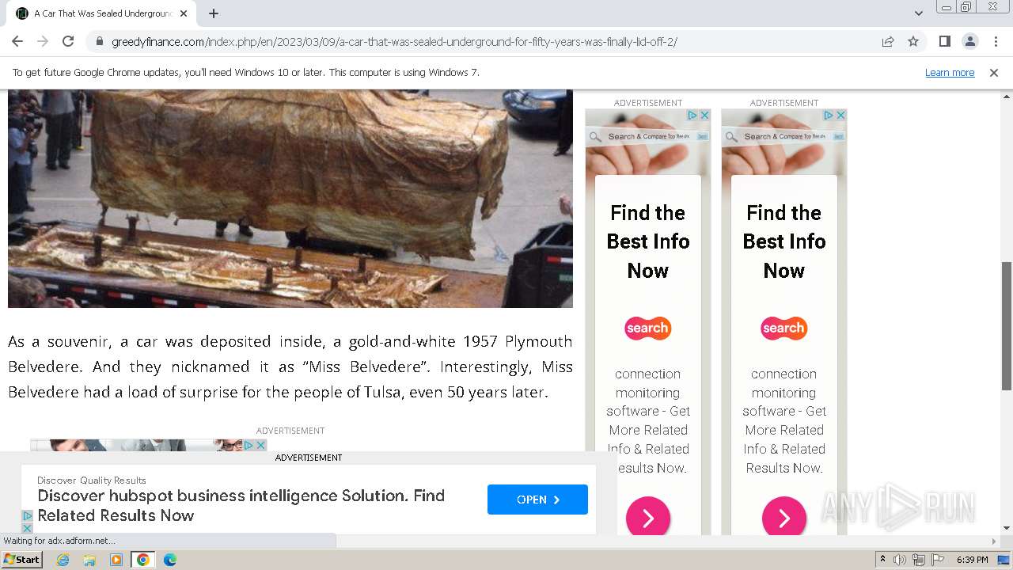Screen dimensions: 1013x570
Task: Expand the tab search chevron
Action: click(x=919, y=13)
